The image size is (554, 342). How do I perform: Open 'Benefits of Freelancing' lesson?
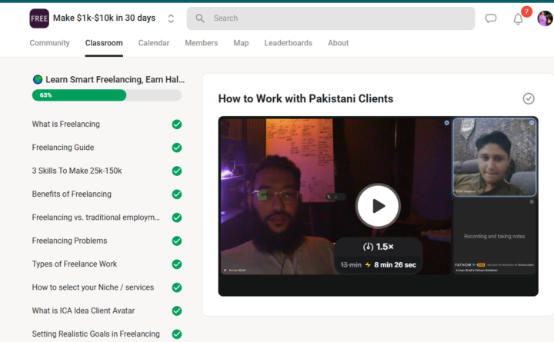coord(72,194)
